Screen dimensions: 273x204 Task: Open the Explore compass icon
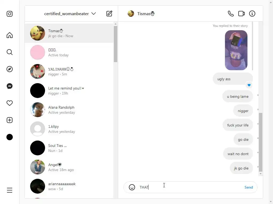(10, 69)
